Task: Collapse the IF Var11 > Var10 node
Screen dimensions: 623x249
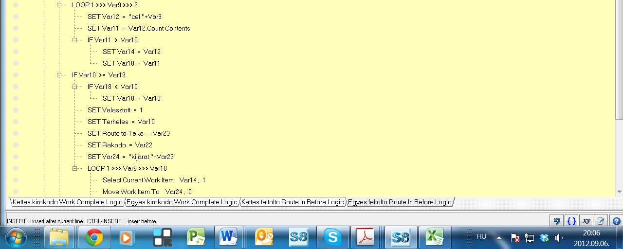Action: click(x=75, y=40)
